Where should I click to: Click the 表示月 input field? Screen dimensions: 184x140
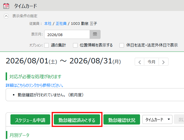67,34
